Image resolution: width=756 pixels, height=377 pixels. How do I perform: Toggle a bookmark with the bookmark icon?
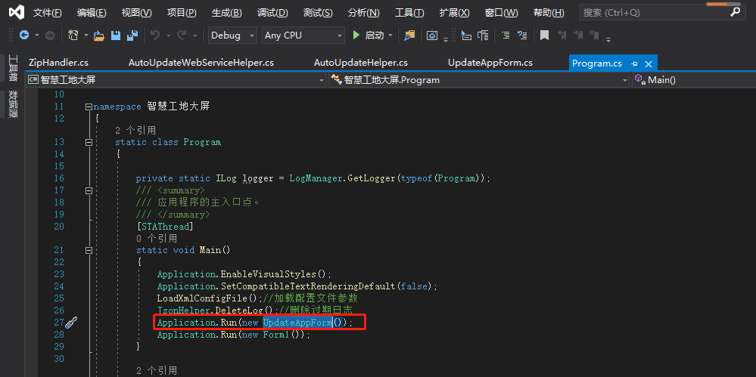click(544, 36)
